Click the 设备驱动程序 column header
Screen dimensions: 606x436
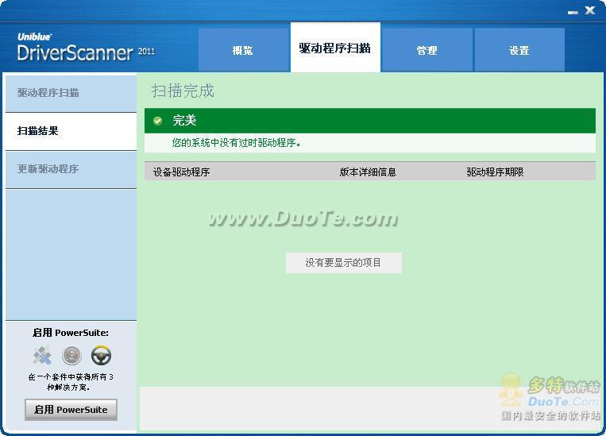(181, 172)
